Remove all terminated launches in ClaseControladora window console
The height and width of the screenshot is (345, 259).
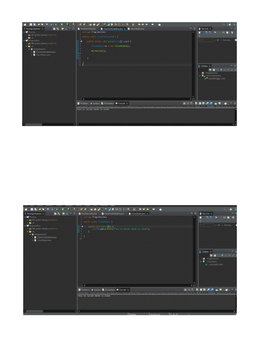[192, 103]
